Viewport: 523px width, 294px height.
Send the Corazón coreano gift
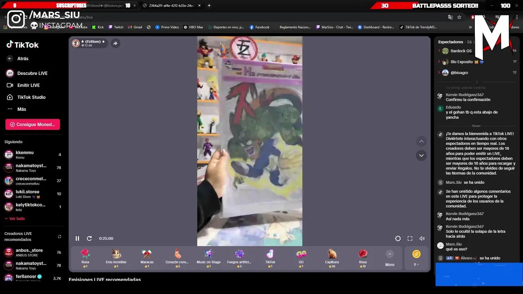178,258
